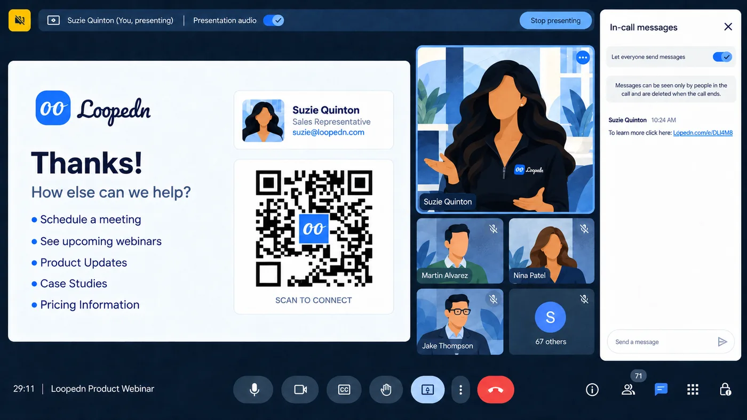Click the presenting screen icon in top bar

pos(53,20)
